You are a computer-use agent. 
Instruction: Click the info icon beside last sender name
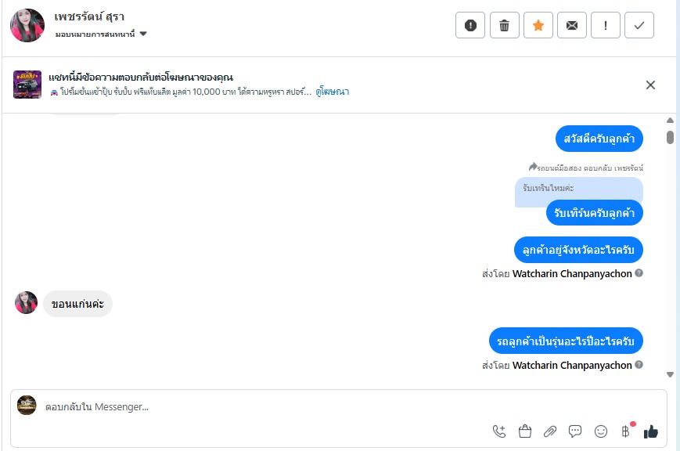[639, 365]
